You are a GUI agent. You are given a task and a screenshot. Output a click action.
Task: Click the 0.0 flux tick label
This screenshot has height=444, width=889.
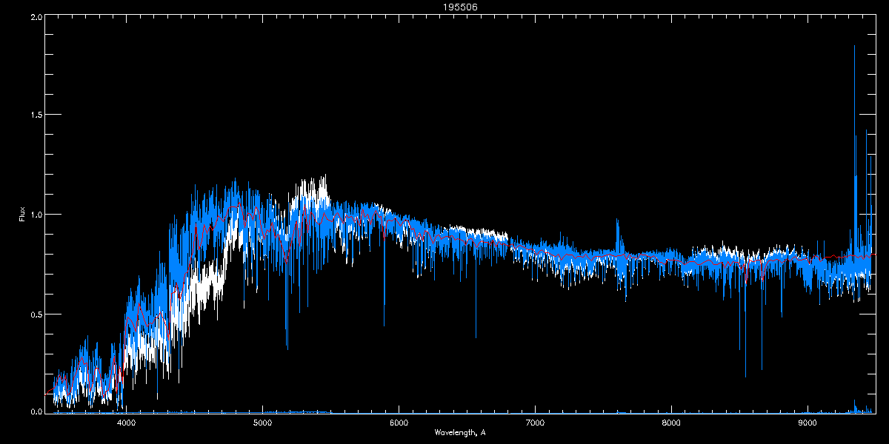click(x=36, y=411)
